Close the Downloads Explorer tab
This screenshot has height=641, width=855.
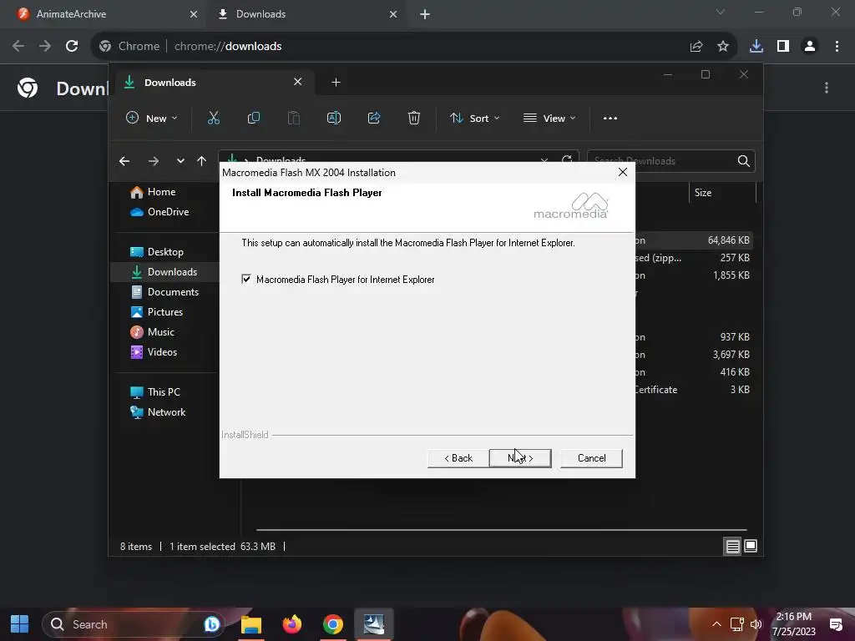pos(298,82)
